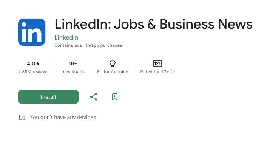Click the Downloads label
267x144 pixels.
coord(73,72)
